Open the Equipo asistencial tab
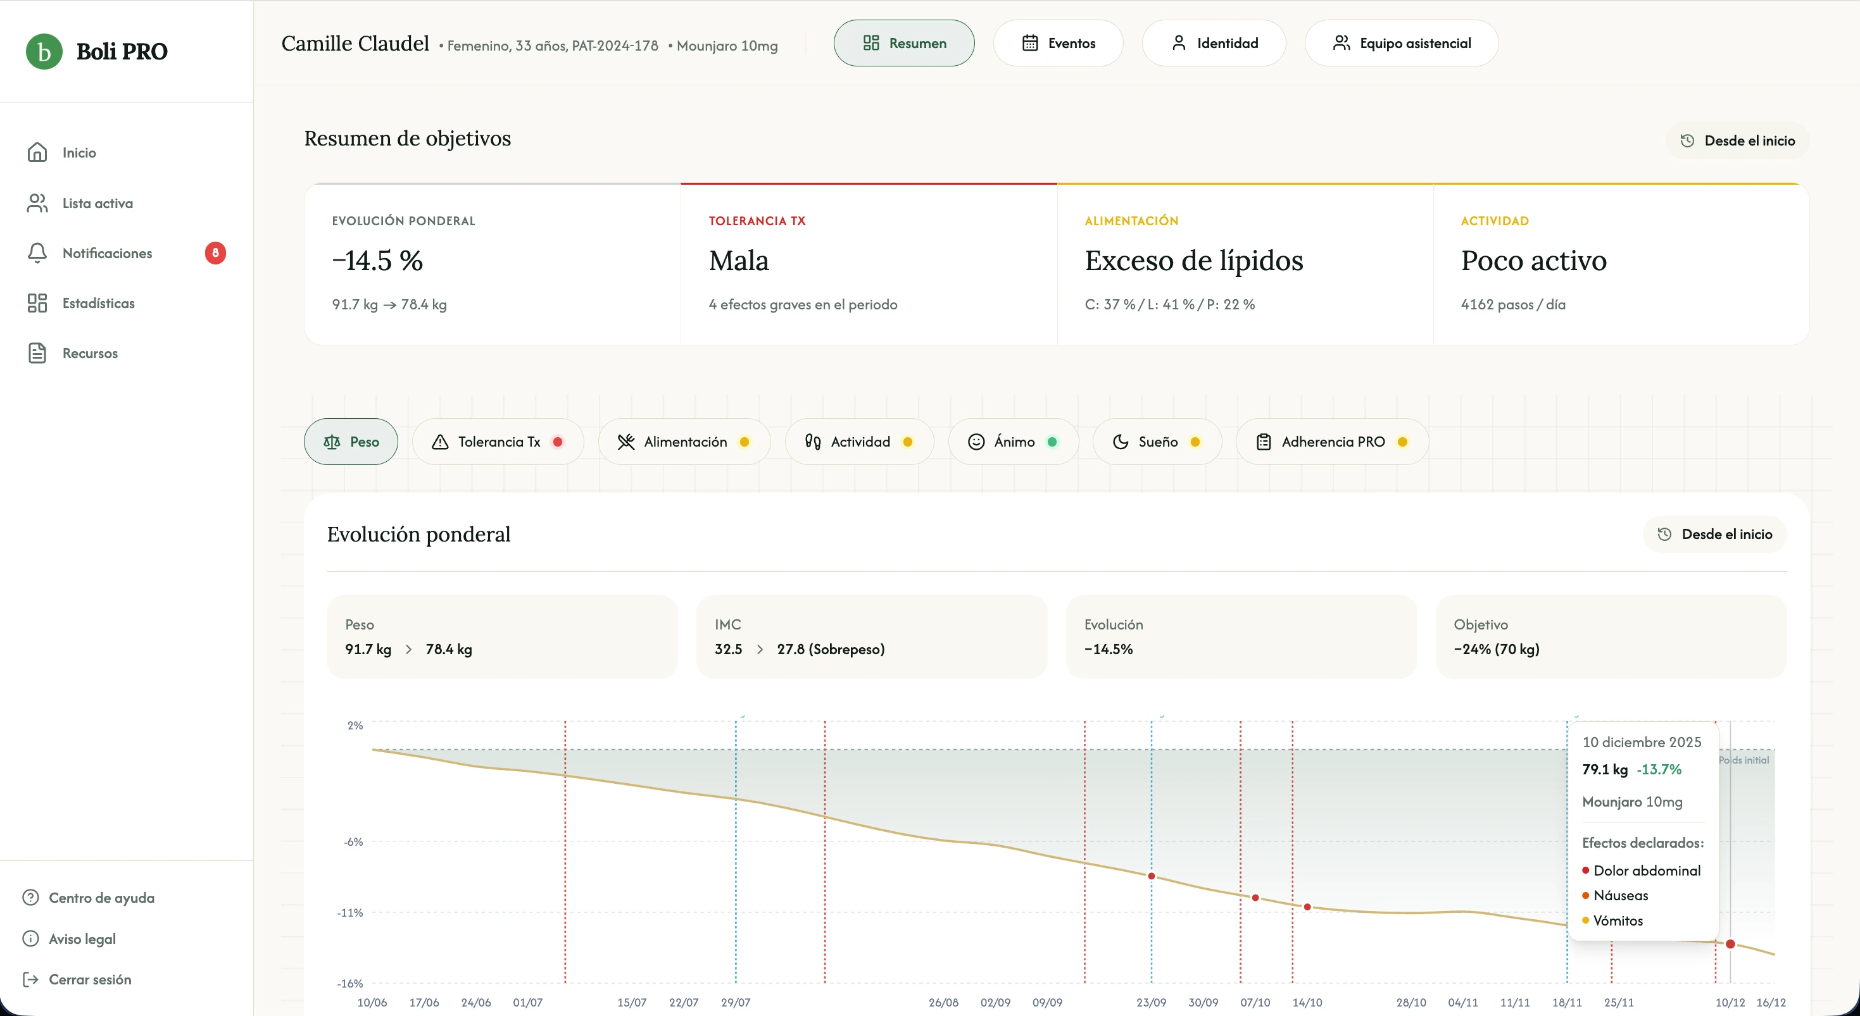1860x1016 pixels. click(1401, 43)
